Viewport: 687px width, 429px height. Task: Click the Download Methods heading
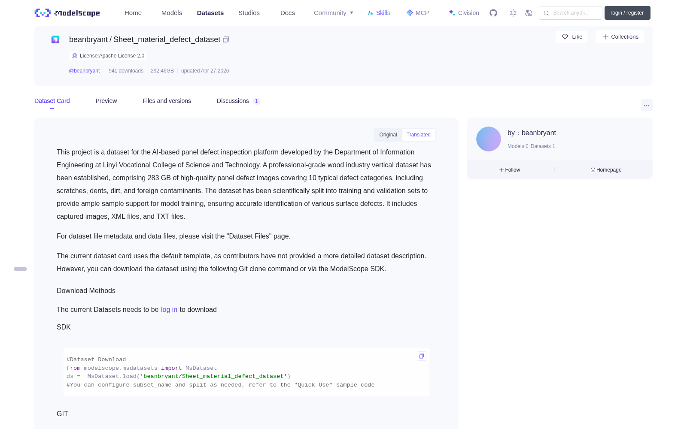(x=86, y=291)
